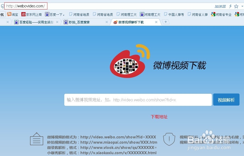Click the 微博视频下载 title text

(180, 65)
